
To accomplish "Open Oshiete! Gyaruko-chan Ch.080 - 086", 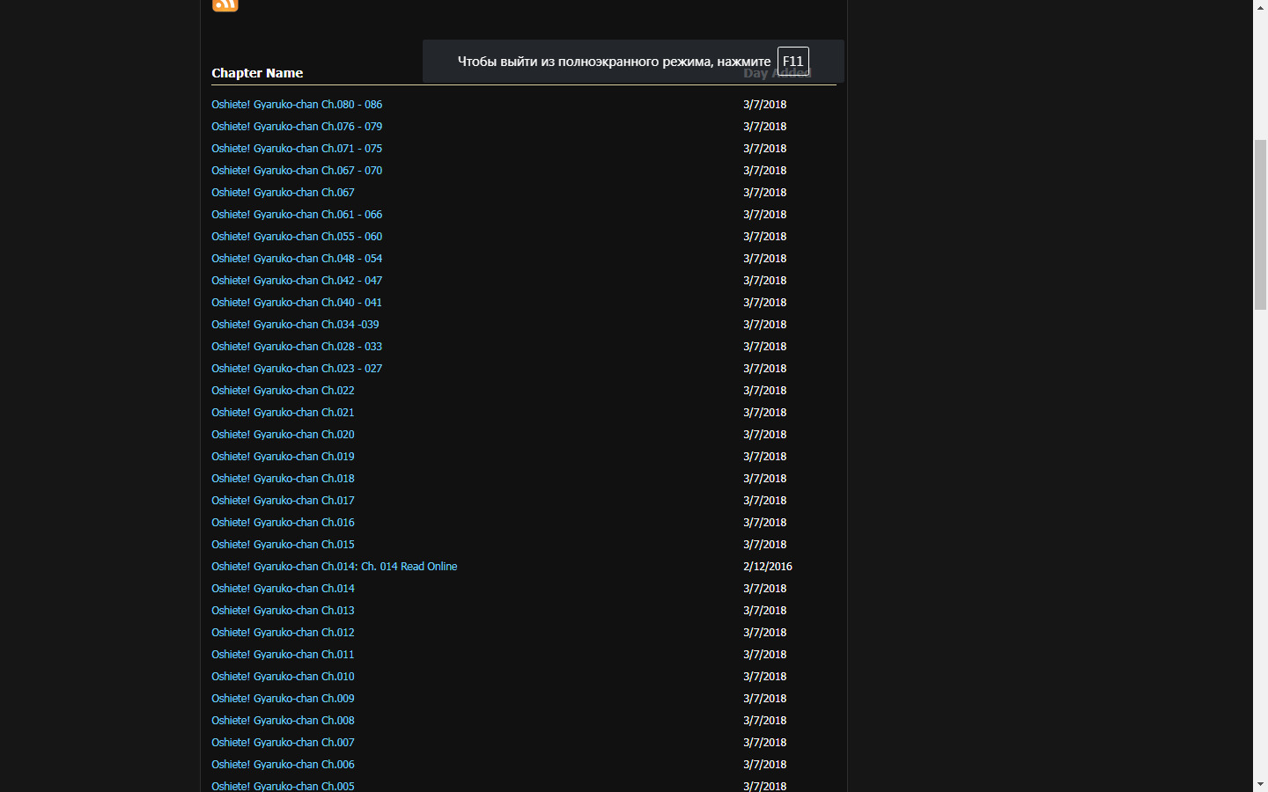I will 296,105.
